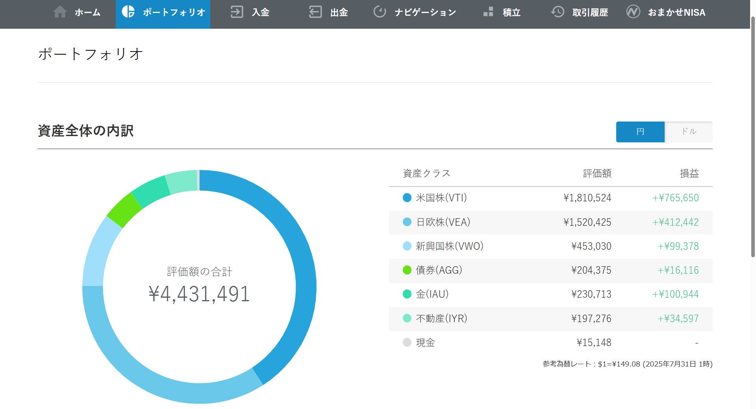The image size is (756, 409).
Task: Click the cash valuation ¥15,148
Action: [594, 343]
